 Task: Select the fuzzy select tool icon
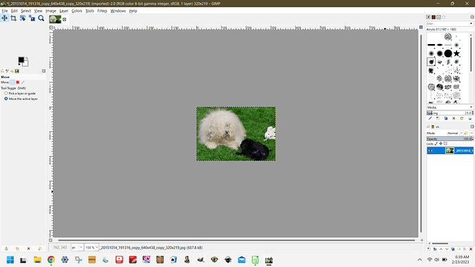click(x=23, y=19)
